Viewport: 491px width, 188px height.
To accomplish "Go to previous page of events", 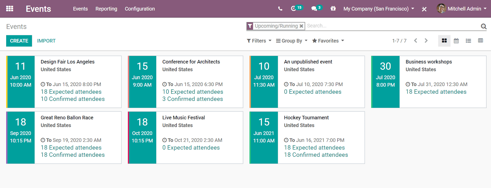I will [416, 41].
